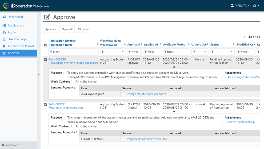Sort by Application Number column header
Screen dimensions: 264x149
(62, 41)
